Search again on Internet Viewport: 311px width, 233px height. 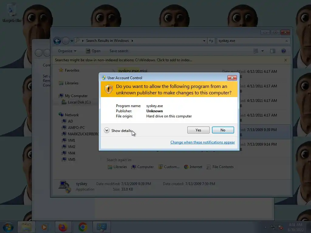[193, 167]
